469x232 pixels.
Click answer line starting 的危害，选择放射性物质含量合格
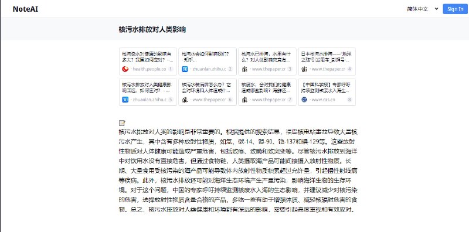coord(238,199)
